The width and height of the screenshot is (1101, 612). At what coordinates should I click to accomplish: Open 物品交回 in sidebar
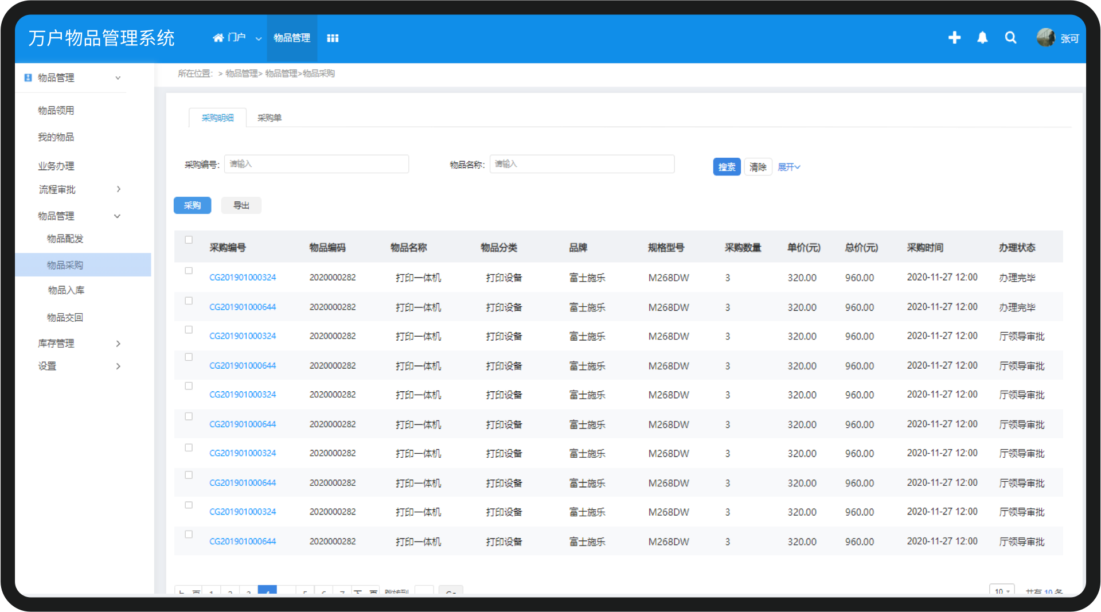coord(65,318)
